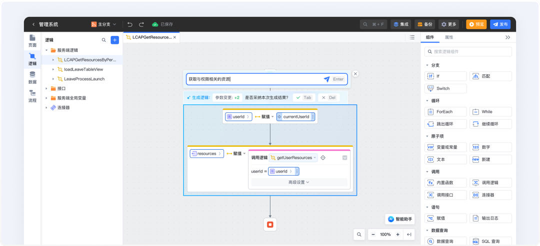
Task: Select the 新建 new component
Action: click(491, 160)
